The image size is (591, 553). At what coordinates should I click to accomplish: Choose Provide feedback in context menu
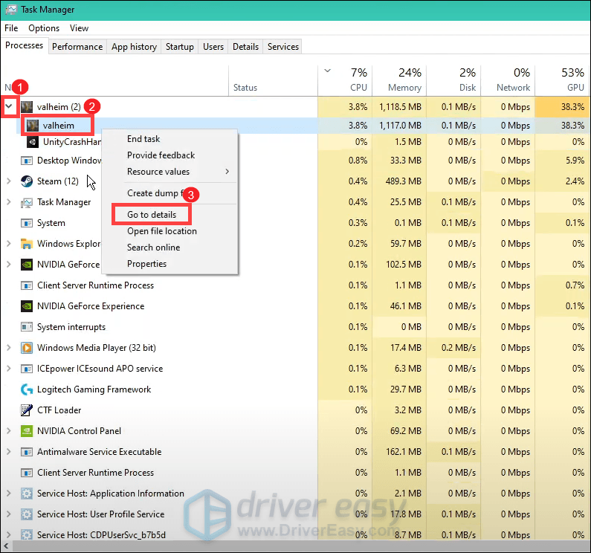click(x=169, y=155)
